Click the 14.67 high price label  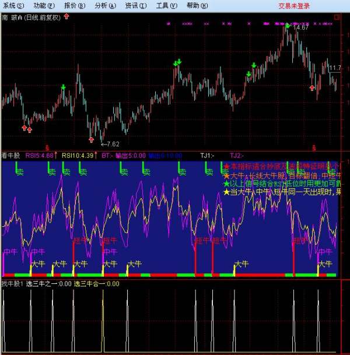[301, 27]
